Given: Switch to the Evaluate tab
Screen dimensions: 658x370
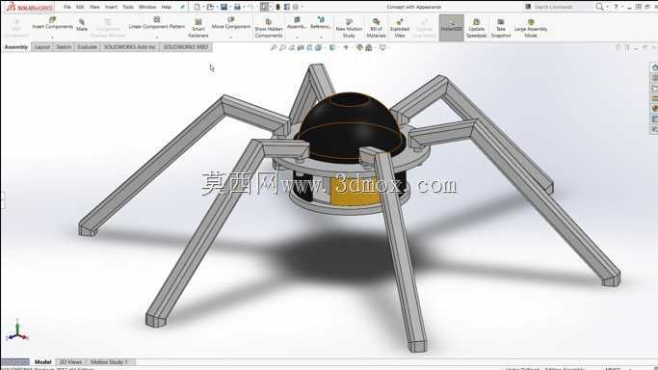Looking at the screenshot, I should (88, 47).
